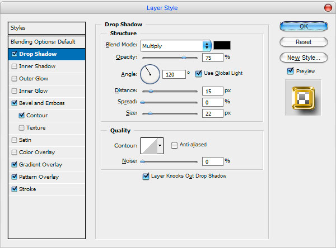Open the Pattern Overlay settings
The width and height of the screenshot is (336, 248).
(x=39, y=177)
